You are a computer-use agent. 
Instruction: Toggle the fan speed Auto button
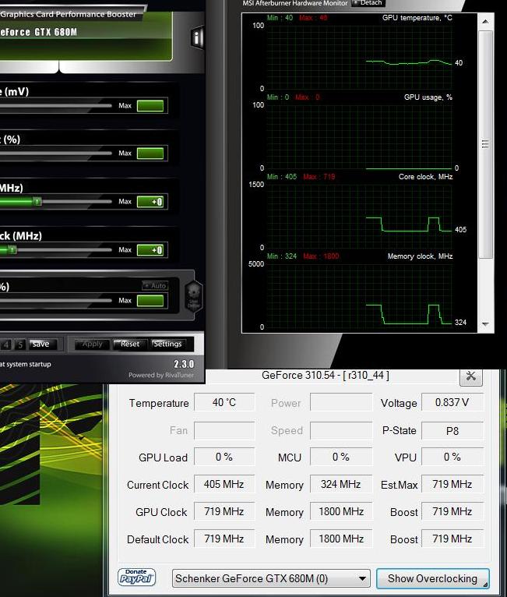point(155,285)
